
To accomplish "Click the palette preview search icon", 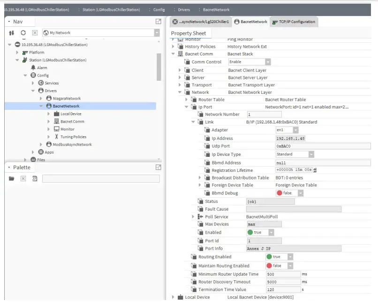I will [35, 178].
